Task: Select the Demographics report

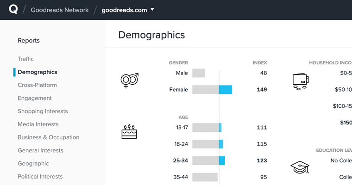Action: point(37,72)
